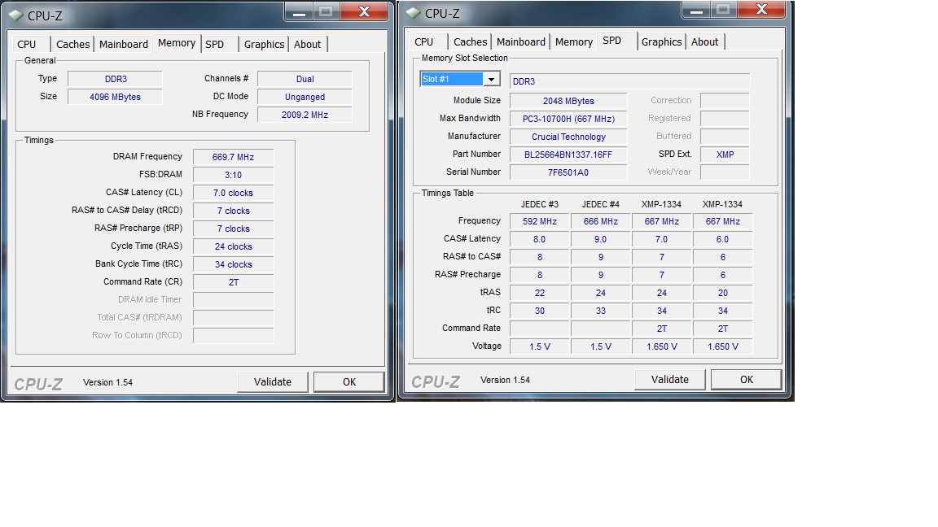Click the empty Row To Column (tRCD) field
Viewport: 938px width, 527px height.
coord(234,336)
